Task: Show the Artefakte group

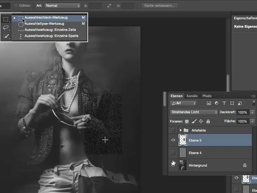Action: coord(173,130)
